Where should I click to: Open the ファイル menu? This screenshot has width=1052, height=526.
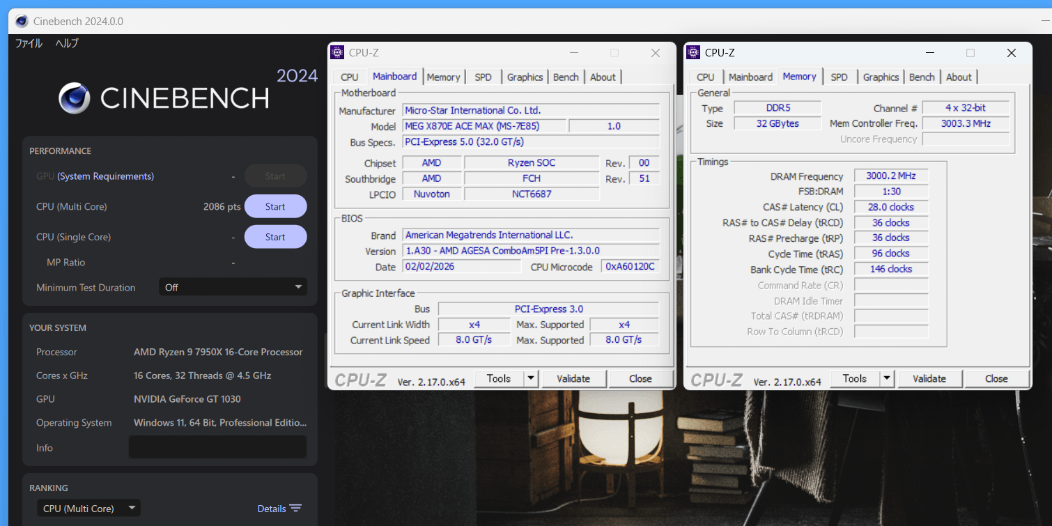[x=29, y=43]
